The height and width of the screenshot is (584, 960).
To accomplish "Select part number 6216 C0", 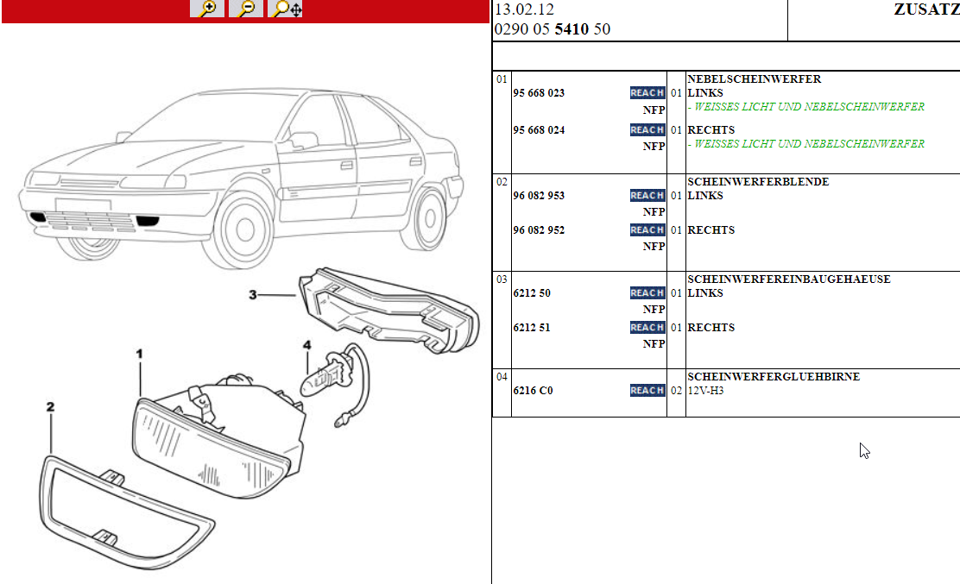I will pos(533,390).
